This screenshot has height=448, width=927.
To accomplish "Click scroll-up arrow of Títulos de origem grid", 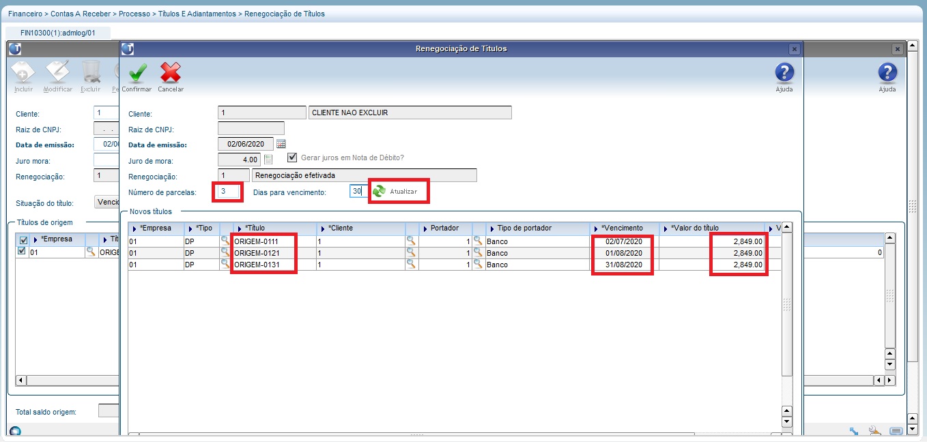I will [889, 238].
